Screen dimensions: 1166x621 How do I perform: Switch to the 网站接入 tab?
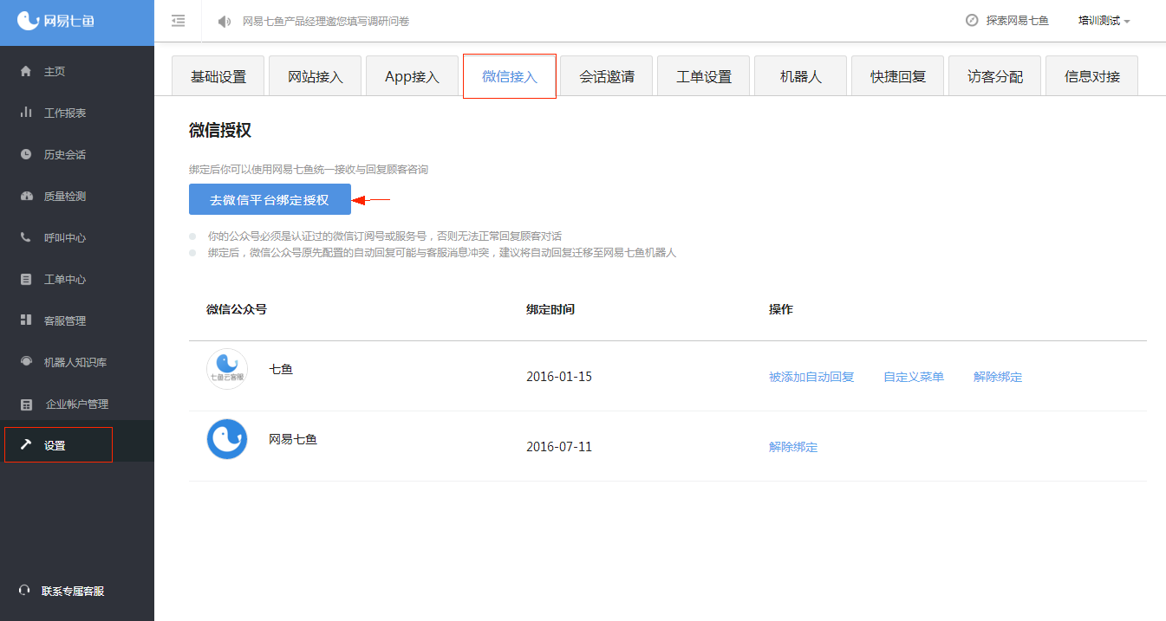point(316,76)
